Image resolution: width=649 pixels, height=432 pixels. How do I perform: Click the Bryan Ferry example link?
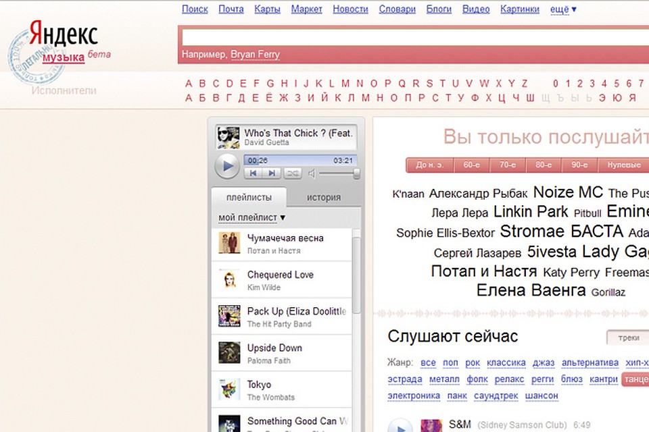255,55
